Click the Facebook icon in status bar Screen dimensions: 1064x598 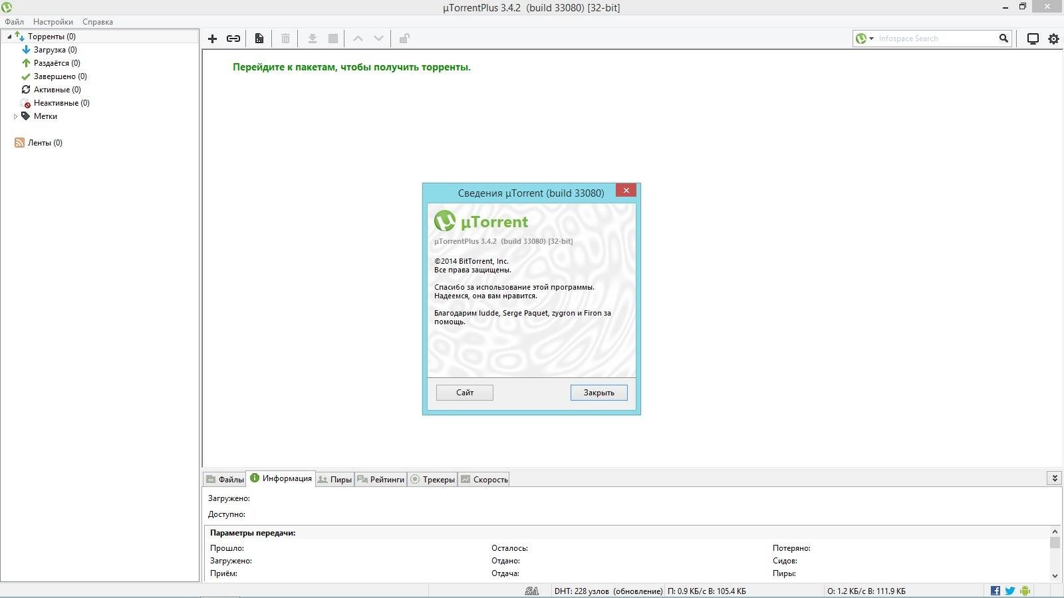[995, 589]
